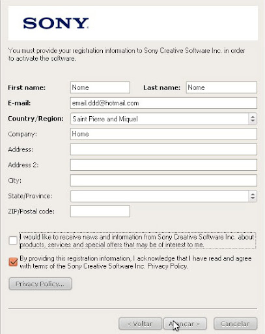Image resolution: width=265 pixels, height=334 pixels.
Task: Click the First name field
Action: (x=100, y=87)
